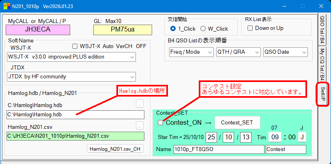
Task: Switch to the QSO 1st / B4 tab
Action: (322, 30)
